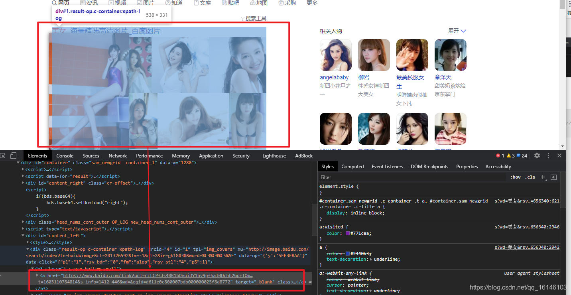
Task: Open the Event Listeners tab
Action: click(387, 167)
